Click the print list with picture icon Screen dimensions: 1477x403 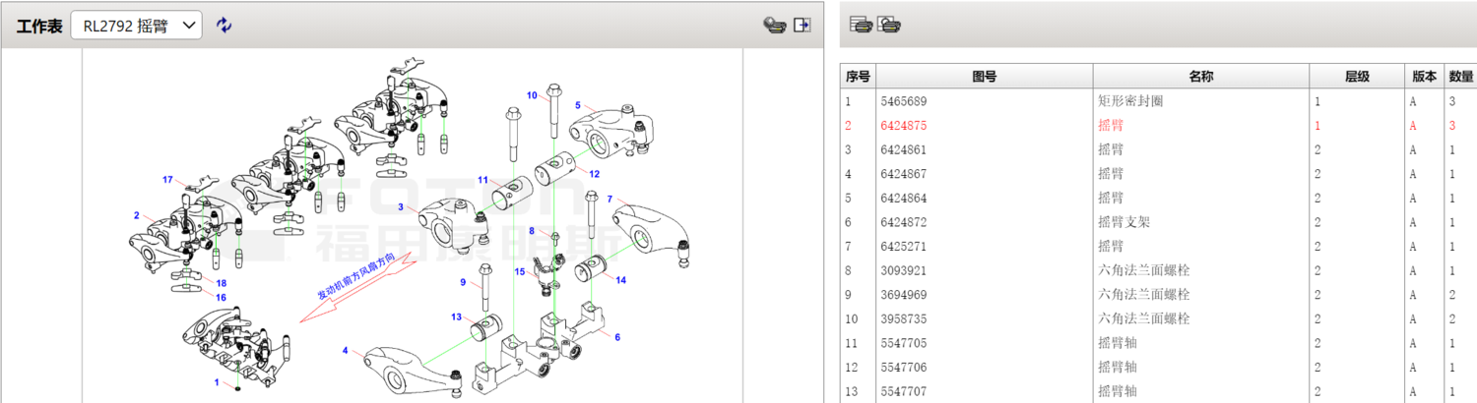[890, 26]
